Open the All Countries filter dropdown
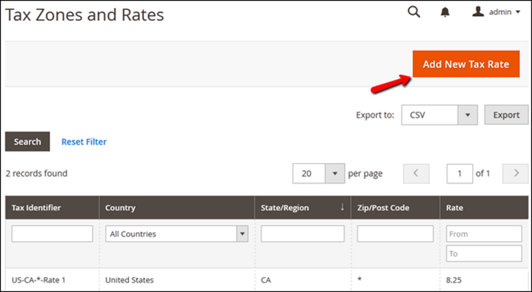The height and width of the screenshot is (292, 532). tap(176, 234)
